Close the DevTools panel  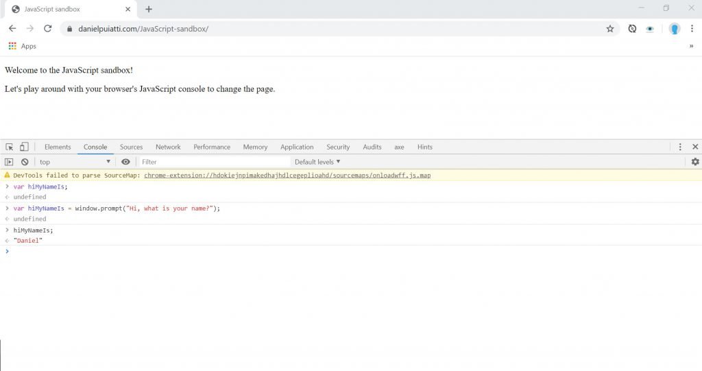(695, 147)
